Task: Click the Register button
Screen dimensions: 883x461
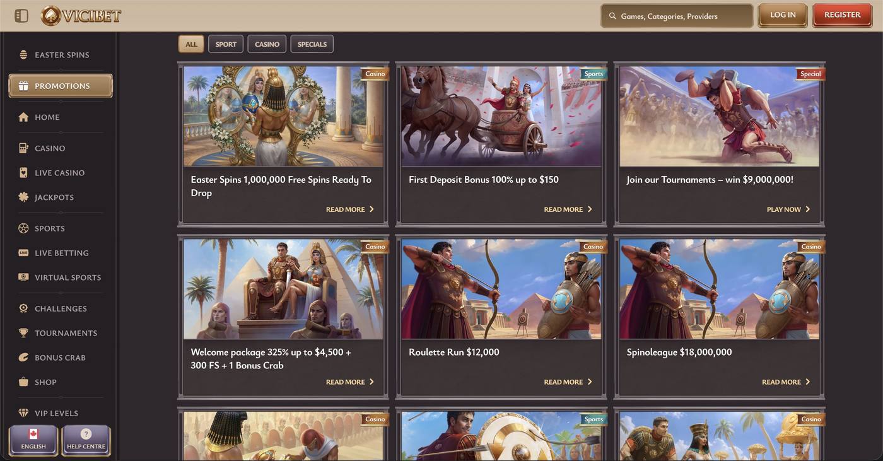Action: click(x=842, y=15)
